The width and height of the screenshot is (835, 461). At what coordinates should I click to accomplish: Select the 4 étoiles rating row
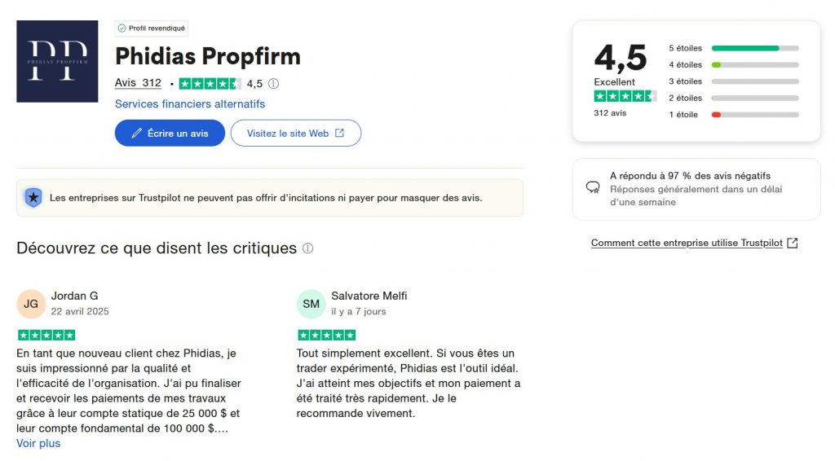click(x=733, y=65)
